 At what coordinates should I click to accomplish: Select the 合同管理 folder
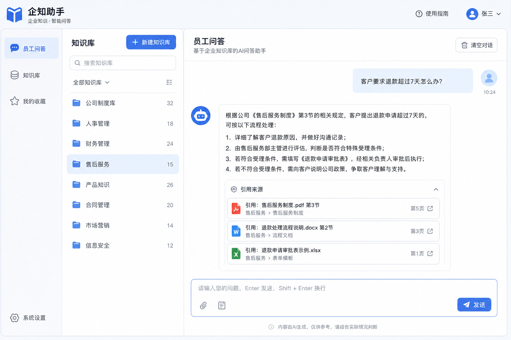tap(123, 205)
